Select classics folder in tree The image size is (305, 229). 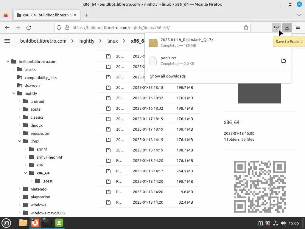point(37,117)
